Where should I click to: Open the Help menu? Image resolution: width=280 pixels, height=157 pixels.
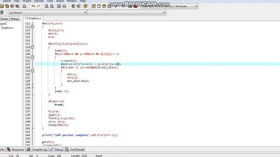pos(83,1)
